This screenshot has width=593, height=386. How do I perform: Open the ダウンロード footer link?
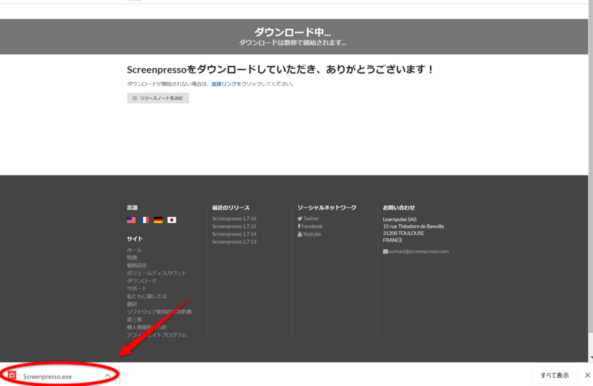pos(142,281)
